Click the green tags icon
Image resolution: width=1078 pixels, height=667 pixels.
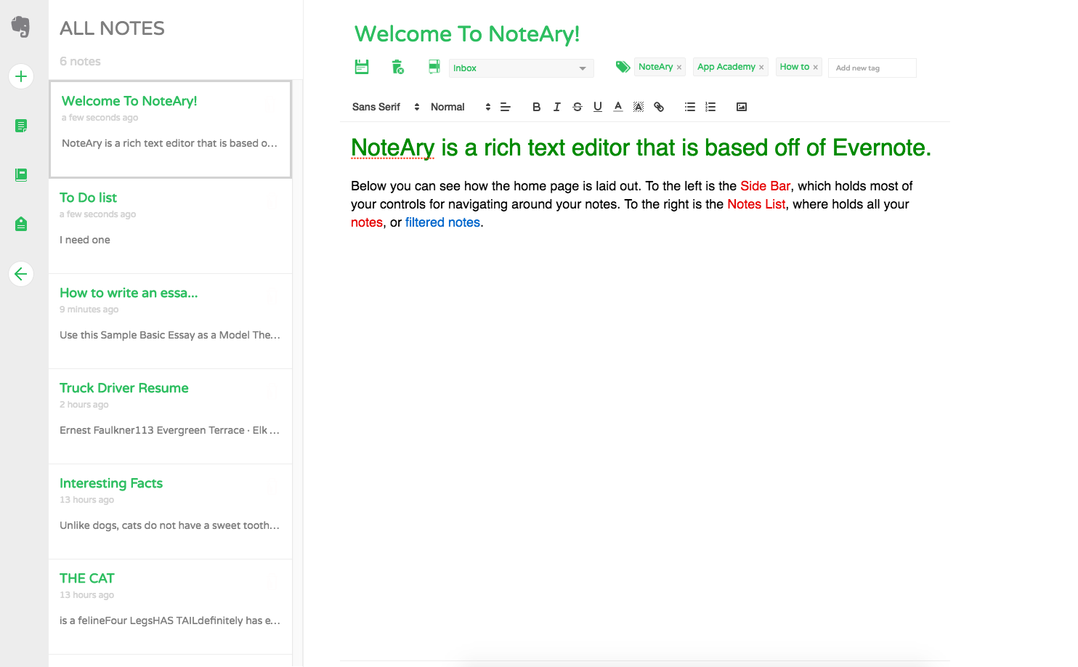623,67
